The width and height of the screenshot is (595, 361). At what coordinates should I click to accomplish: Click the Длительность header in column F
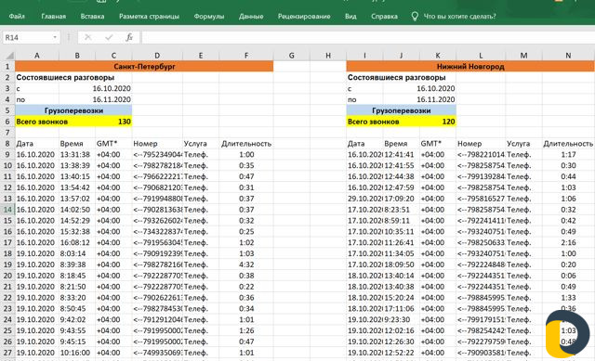pyautogui.click(x=246, y=144)
